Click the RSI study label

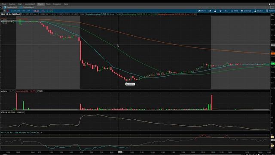pos(15,133)
